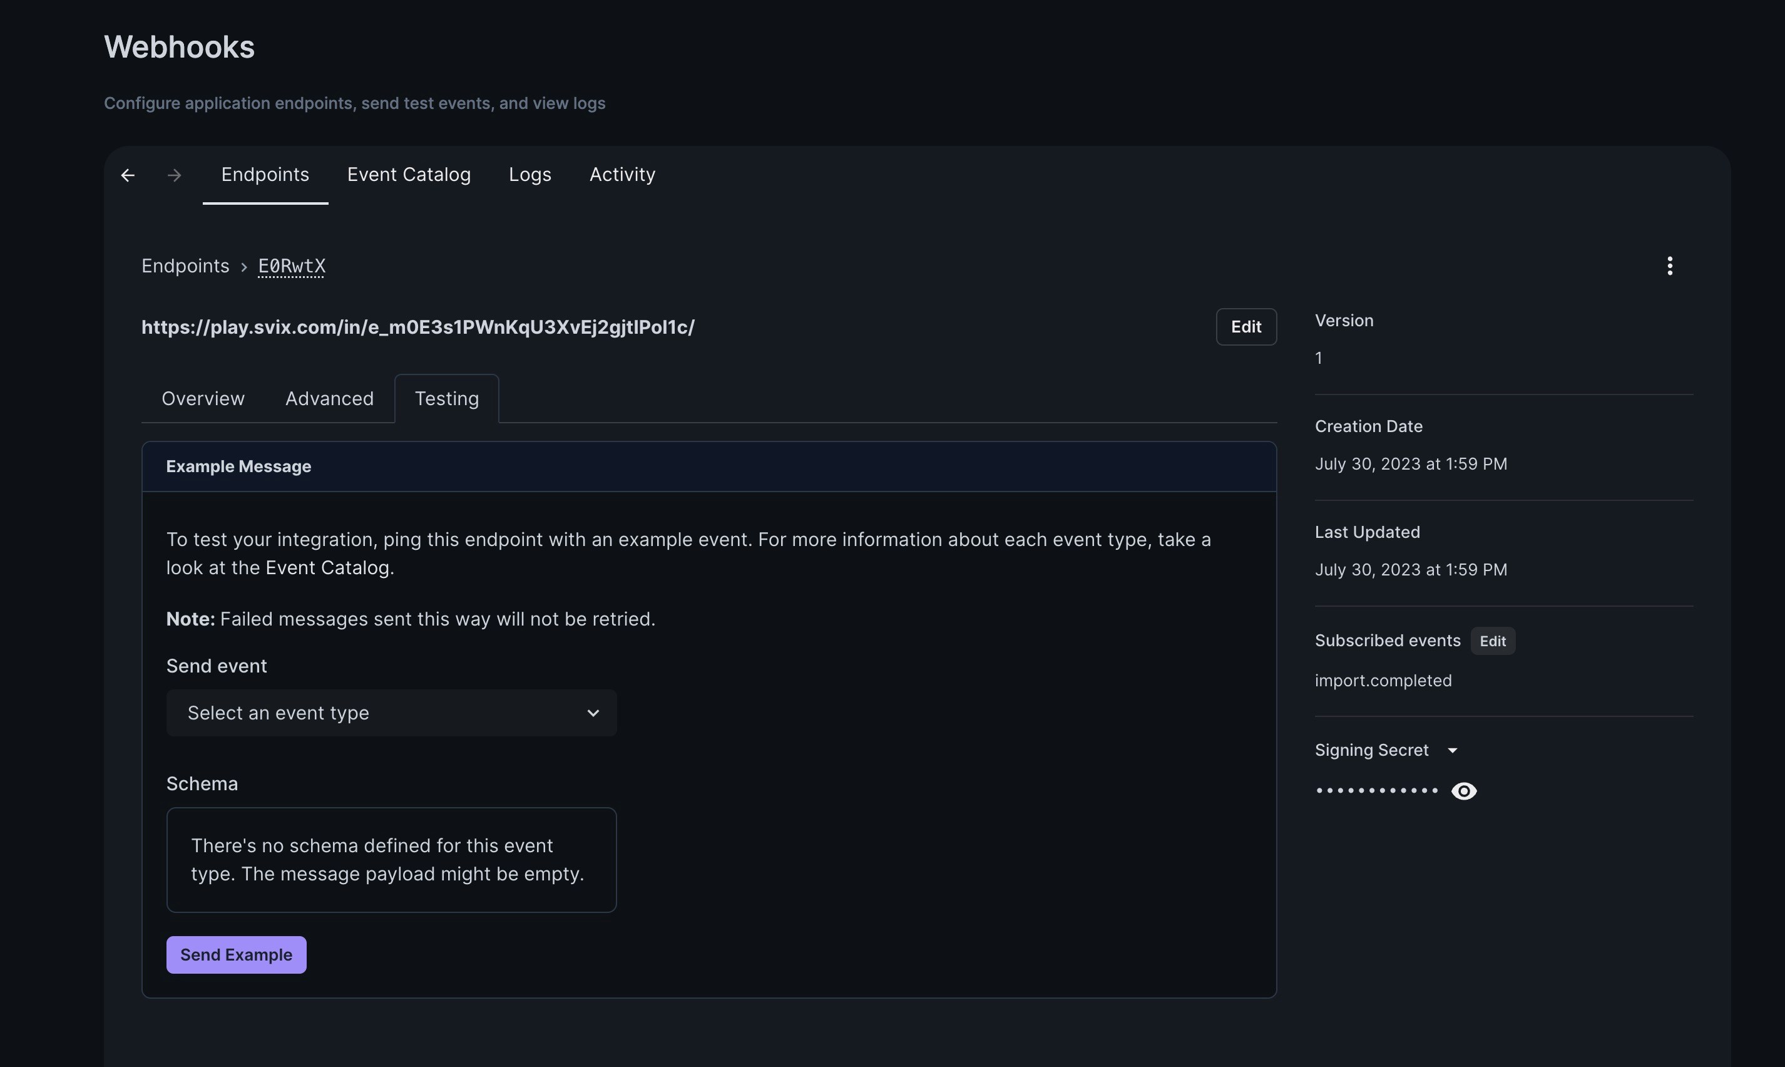The height and width of the screenshot is (1067, 1785).
Task: Open the Logs tab
Action: 529,175
